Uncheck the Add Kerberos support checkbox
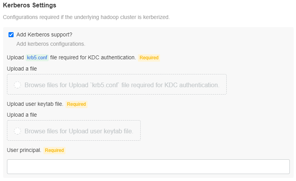The height and width of the screenshot is (181, 296). pyautogui.click(x=11, y=34)
